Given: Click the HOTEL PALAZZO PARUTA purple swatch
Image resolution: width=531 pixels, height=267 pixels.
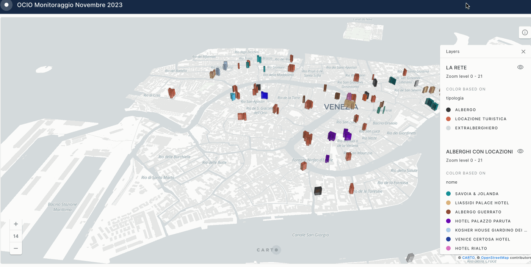Looking at the screenshot, I should click(x=448, y=221).
